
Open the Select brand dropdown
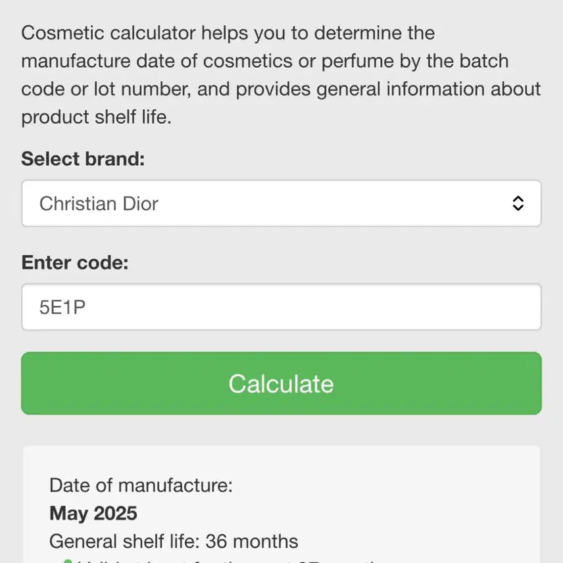click(281, 203)
